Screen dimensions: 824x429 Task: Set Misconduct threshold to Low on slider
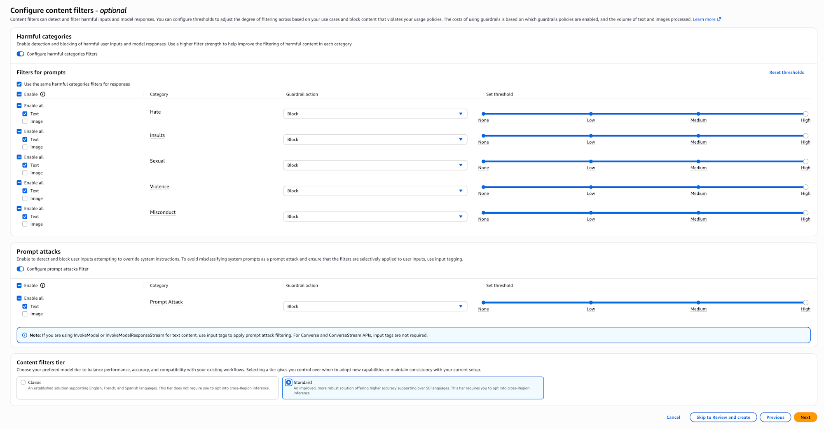pyautogui.click(x=591, y=213)
